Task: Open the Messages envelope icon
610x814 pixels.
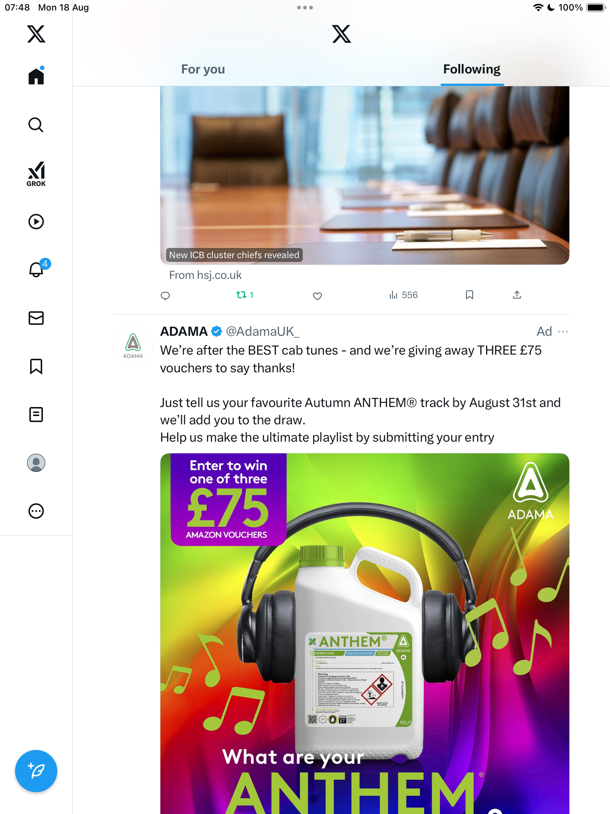Action: [x=36, y=318]
